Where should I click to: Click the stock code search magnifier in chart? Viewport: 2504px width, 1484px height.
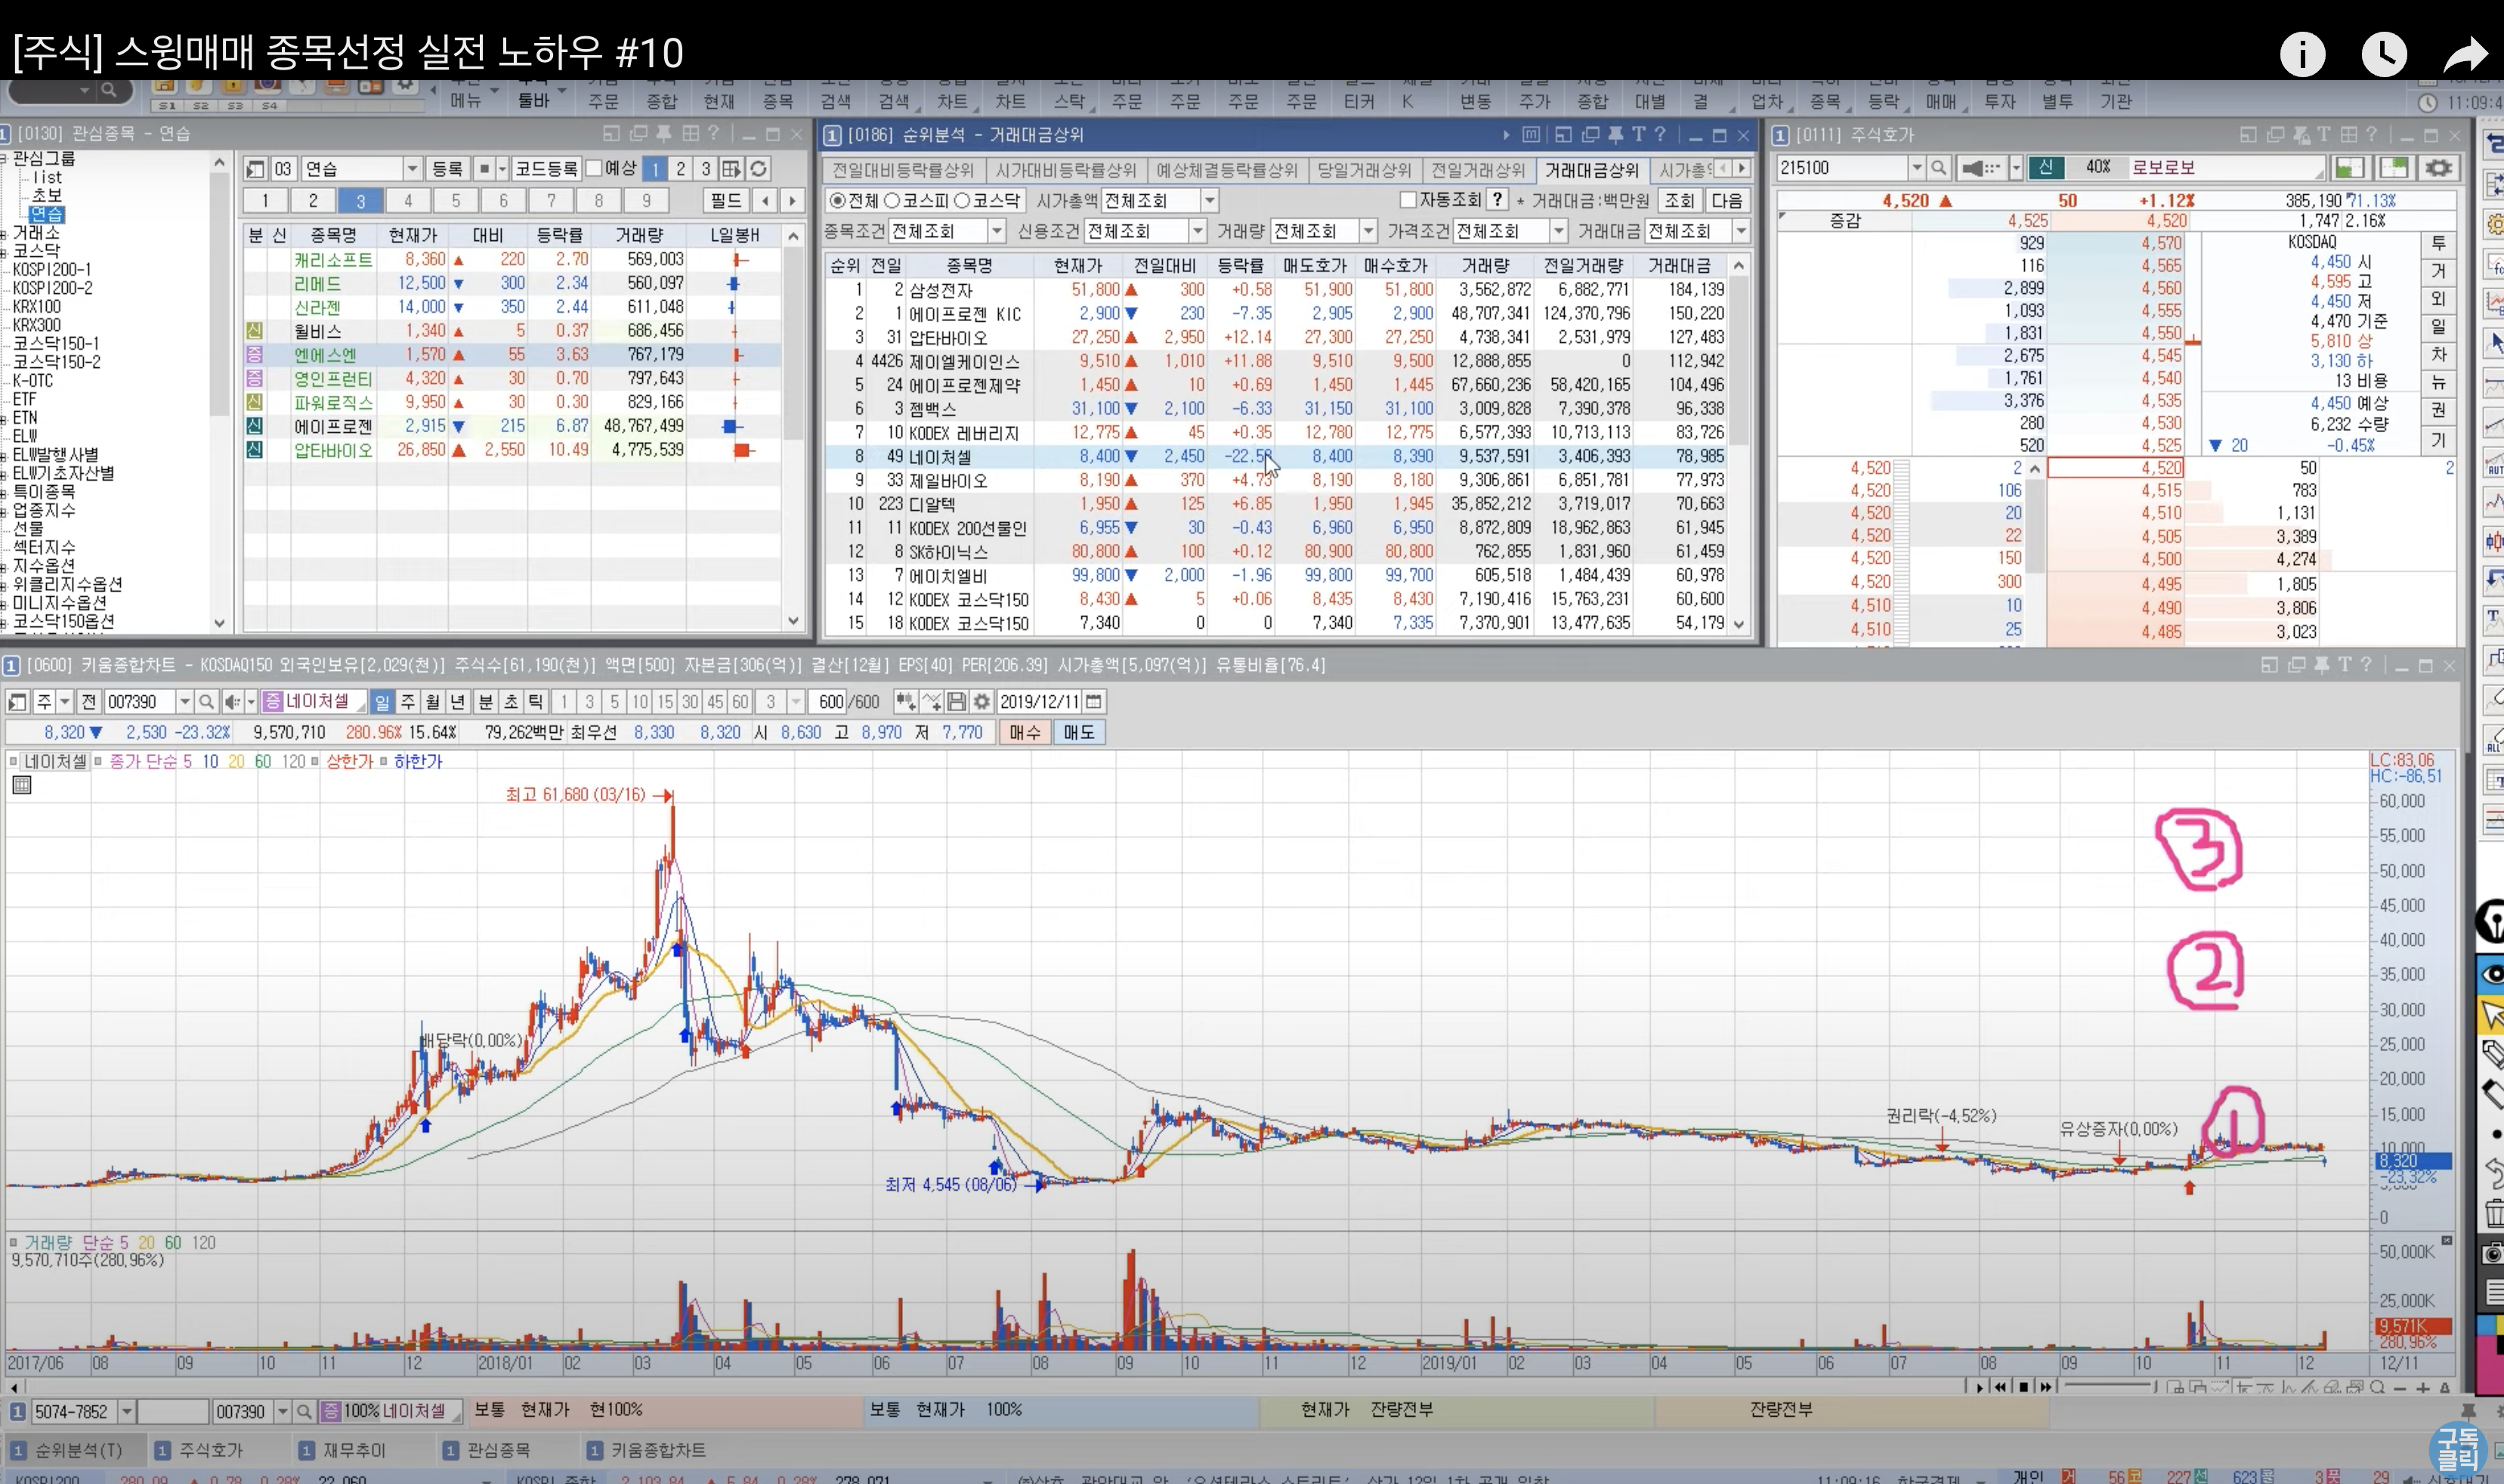207,702
